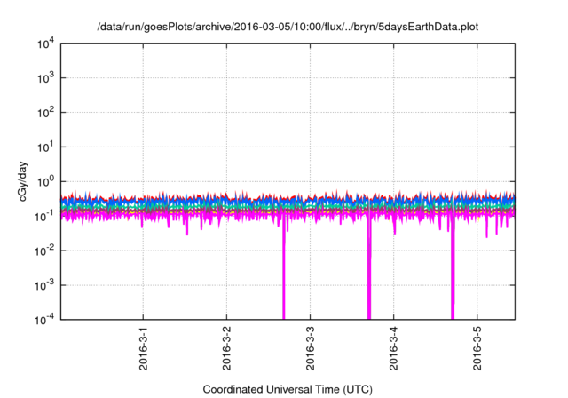Click the magenta dropout spike before 2016-3-5
This screenshot has width=568, height=398.
point(453,268)
